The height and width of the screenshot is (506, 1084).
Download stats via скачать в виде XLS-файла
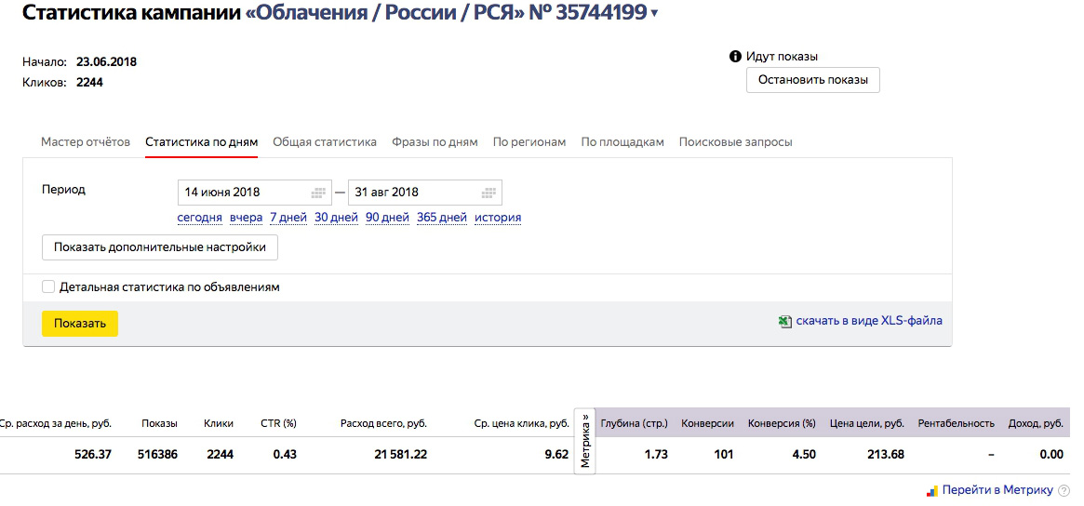[869, 321]
